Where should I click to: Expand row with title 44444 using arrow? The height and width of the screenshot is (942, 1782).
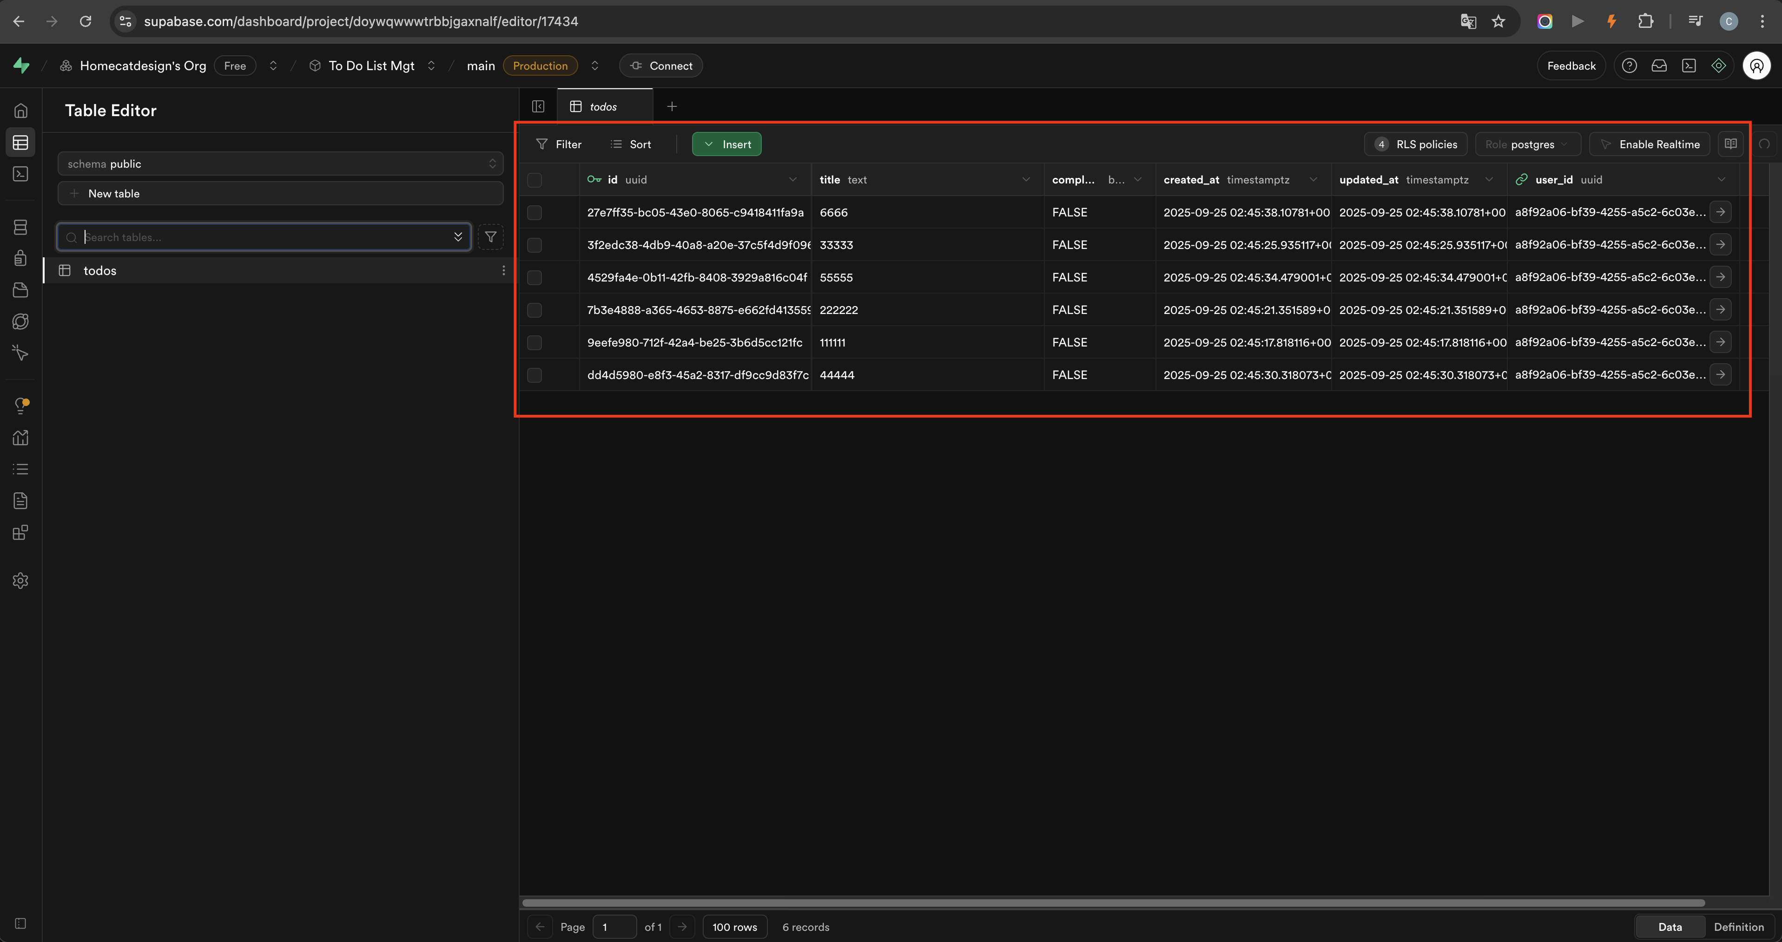pyautogui.click(x=1721, y=374)
